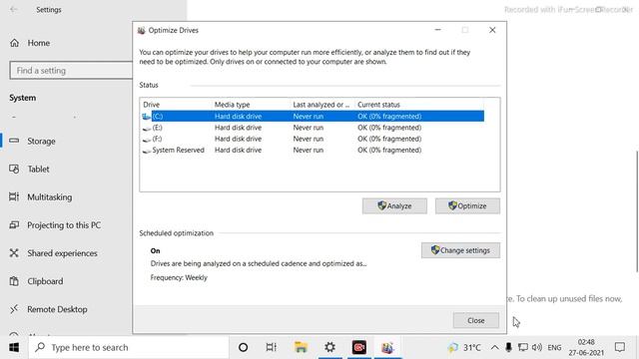The width and height of the screenshot is (639, 359).
Task: Show hidden system tray icons
Action: (x=494, y=348)
